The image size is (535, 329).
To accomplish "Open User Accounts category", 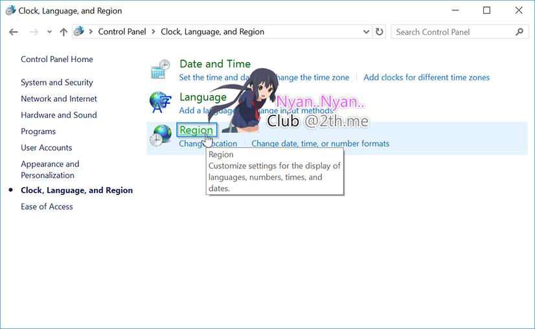I will click(47, 148).
